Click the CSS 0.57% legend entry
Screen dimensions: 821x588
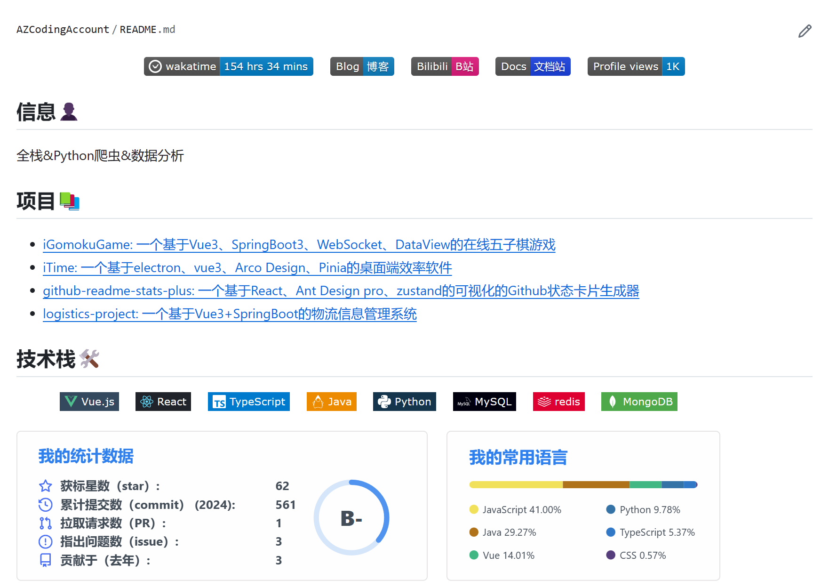[636, 556]
